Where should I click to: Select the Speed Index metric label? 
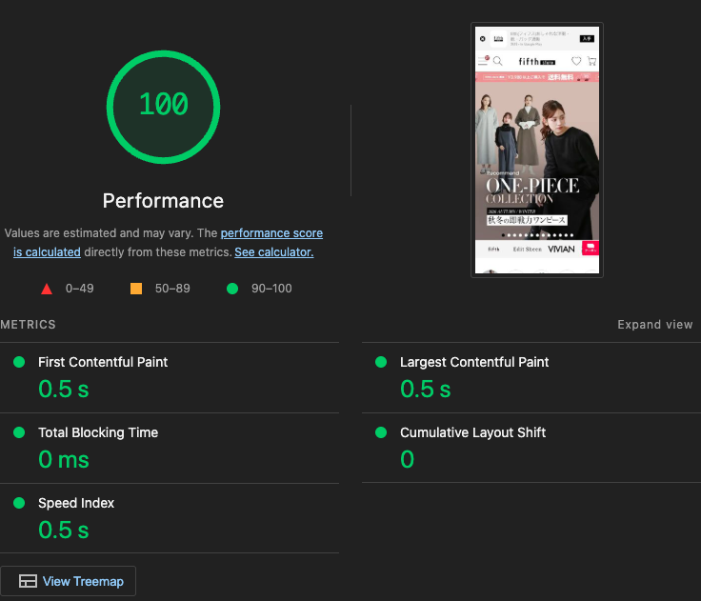coord(76,503)
